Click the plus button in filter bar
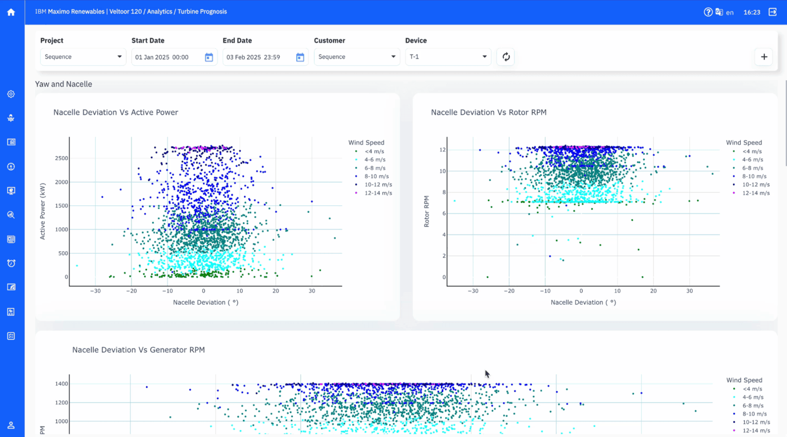The image size is (787, 437). 764,57
